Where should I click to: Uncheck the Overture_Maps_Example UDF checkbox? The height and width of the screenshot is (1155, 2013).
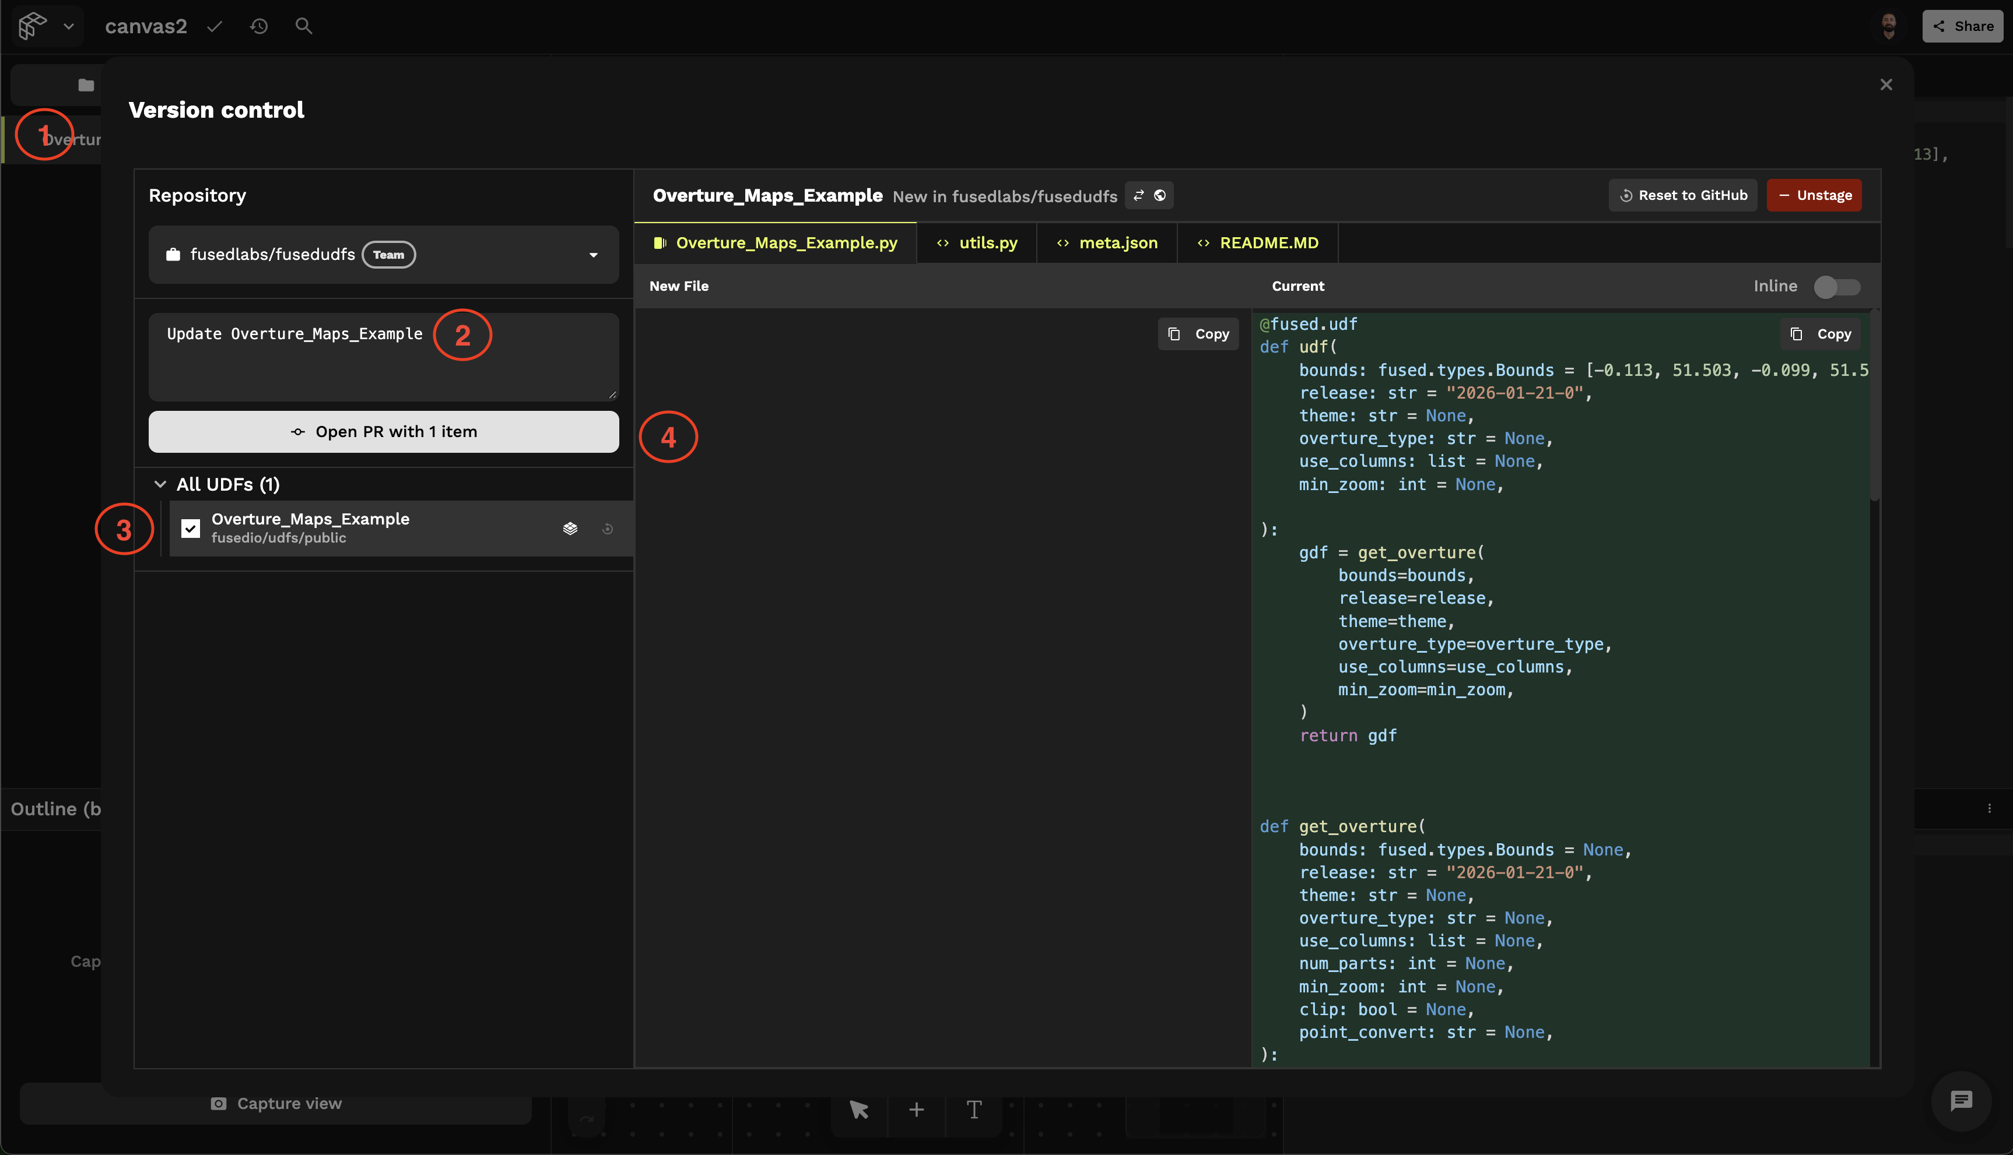click(190, 529)
